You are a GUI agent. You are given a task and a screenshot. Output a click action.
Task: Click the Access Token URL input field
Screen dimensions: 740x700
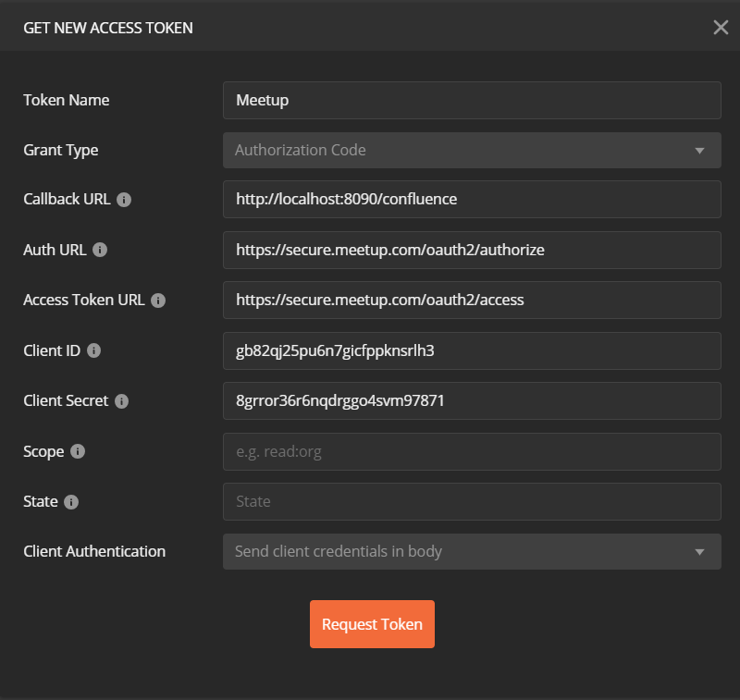point(472,300)
